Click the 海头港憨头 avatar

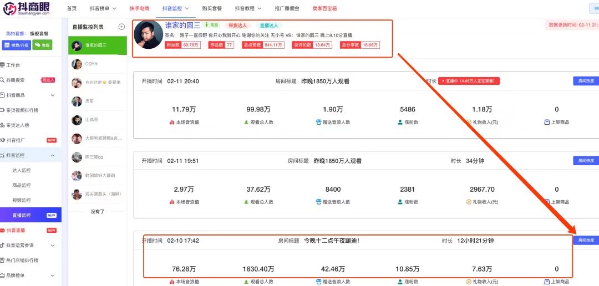pyautogui.click(x=77, y=195)
